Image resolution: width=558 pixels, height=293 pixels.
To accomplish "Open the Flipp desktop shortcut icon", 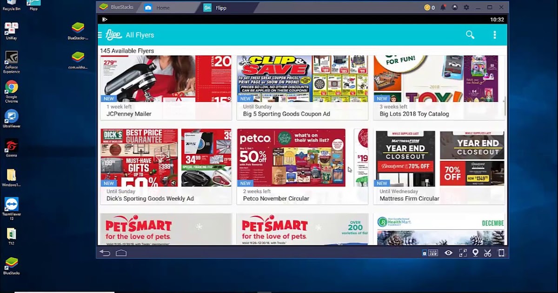I will click(x=33, y=6).
